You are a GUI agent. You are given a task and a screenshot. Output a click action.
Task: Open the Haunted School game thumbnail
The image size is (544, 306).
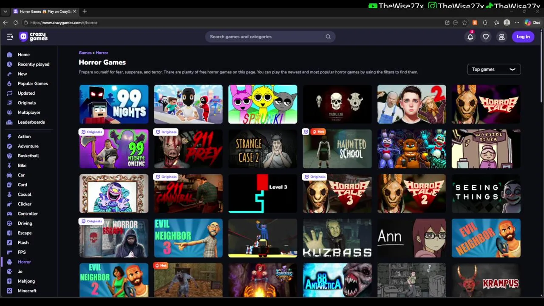[x=337, y=149]
